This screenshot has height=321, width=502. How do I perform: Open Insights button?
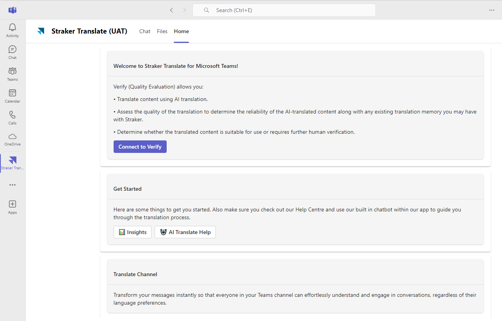click(132, 232)
